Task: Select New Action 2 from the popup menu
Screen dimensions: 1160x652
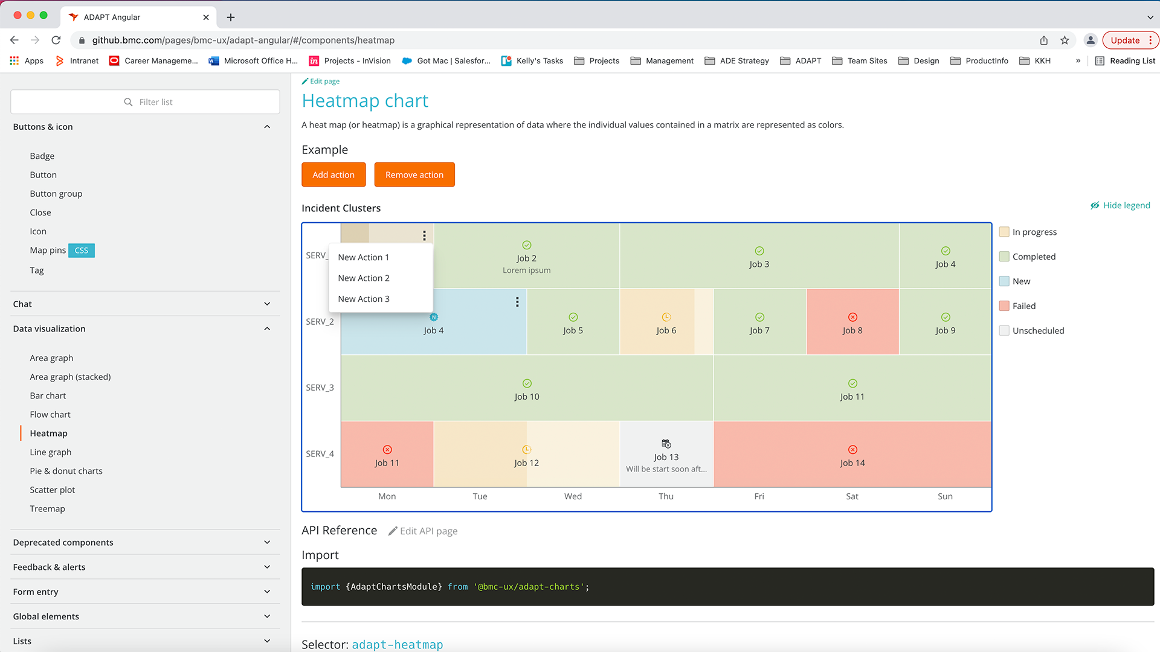Action: coord(364,278)
